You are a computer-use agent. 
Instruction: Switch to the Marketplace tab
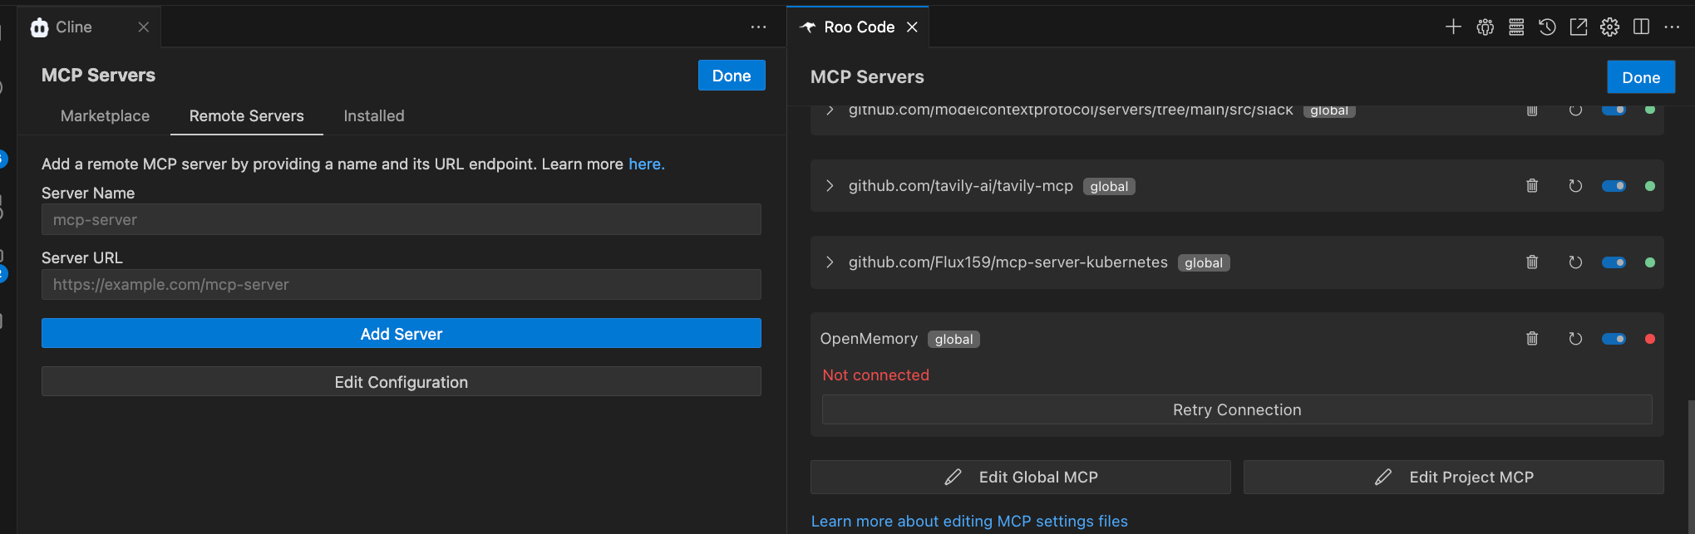tap(105, 115)
